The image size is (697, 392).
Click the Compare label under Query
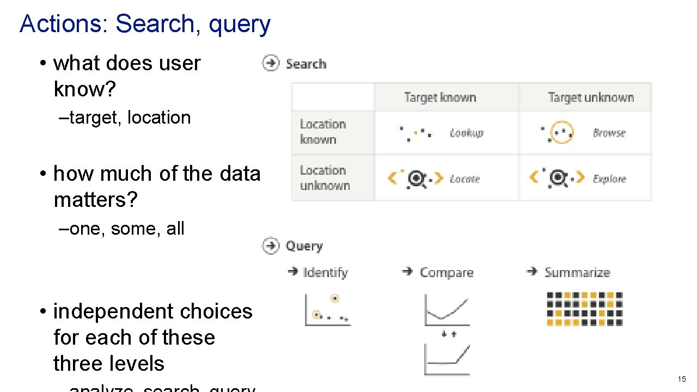tap(446, 272)
